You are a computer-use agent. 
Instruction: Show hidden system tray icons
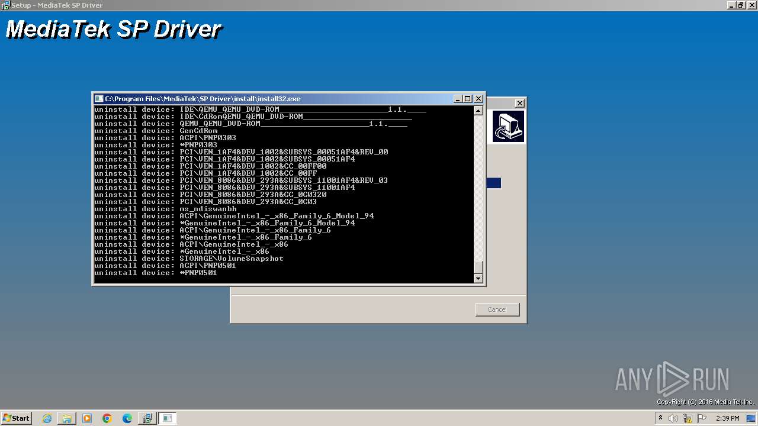(661, 418)
